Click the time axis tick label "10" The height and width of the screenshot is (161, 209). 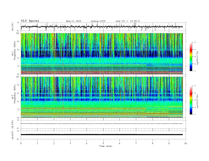point(186,143)
